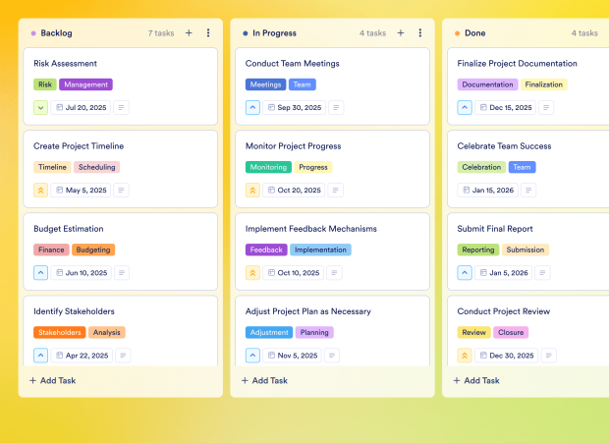Select the Finalization tag
Image resolution: width=609 pixels, height=443 pixels.
tap(544, 84)
